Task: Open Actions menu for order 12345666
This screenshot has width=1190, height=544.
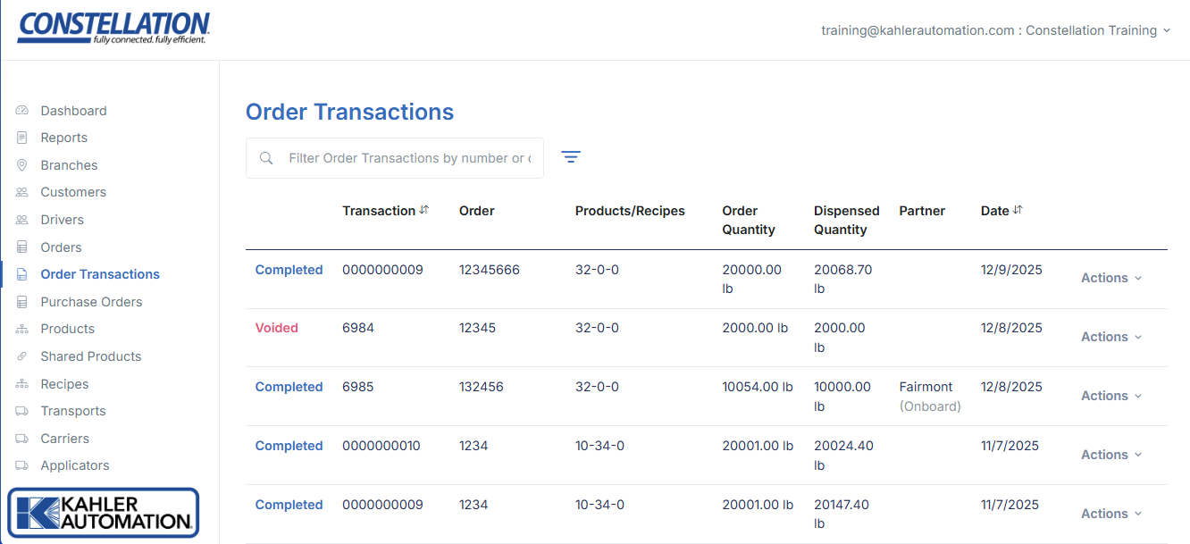Action: (x=1111, y=278)
